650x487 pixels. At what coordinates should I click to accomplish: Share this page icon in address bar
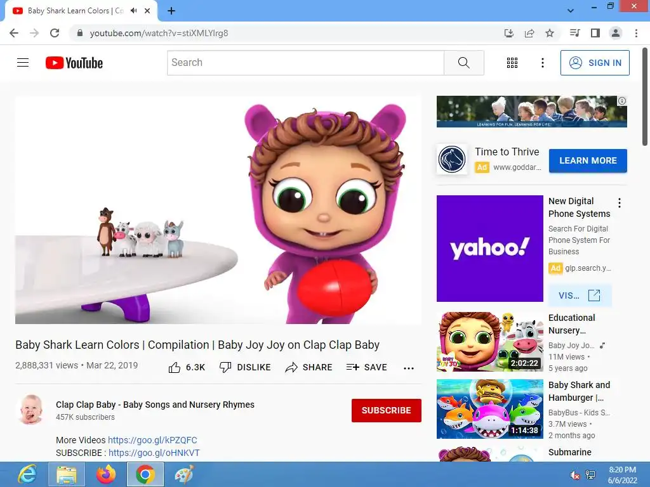(x=529, y=33)
